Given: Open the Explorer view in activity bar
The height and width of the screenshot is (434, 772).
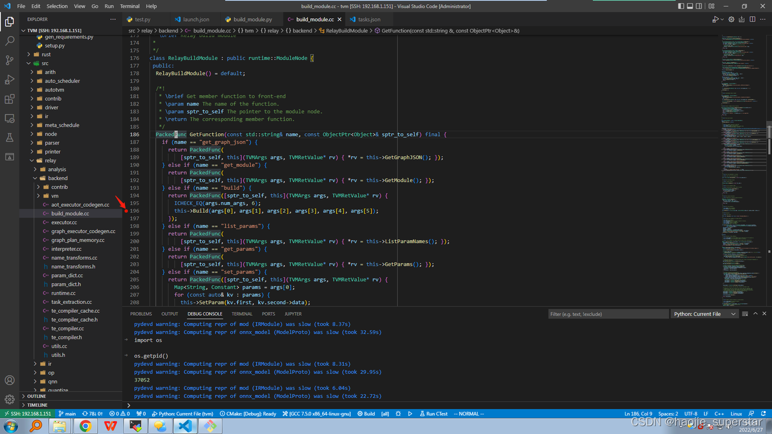Looking at the screenshot, I should tap(10, 22).
